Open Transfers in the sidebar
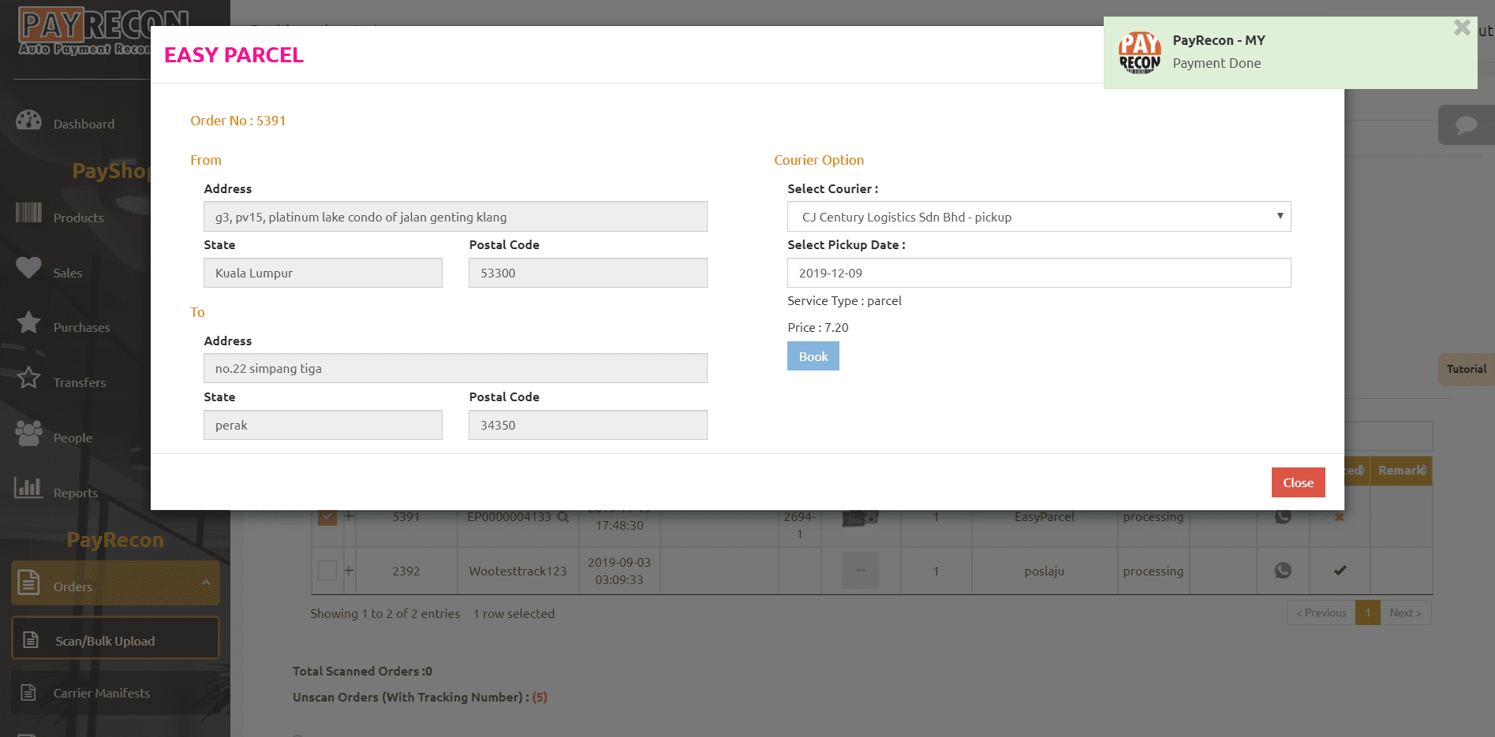 [79, 382]
